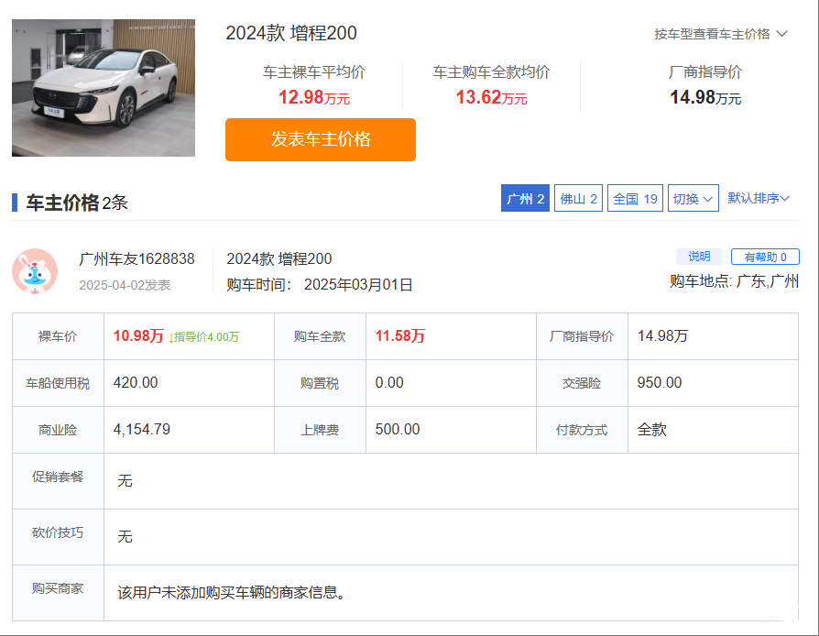Open the 广州车友1628838 user profile
Image resolution: width=819 pixels, height=636 pixels.
click(136, 258)
